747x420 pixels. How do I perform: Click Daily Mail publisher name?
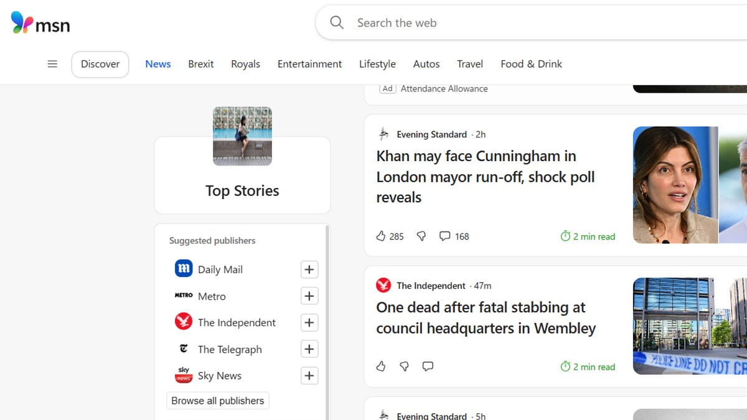coord(220,269)
